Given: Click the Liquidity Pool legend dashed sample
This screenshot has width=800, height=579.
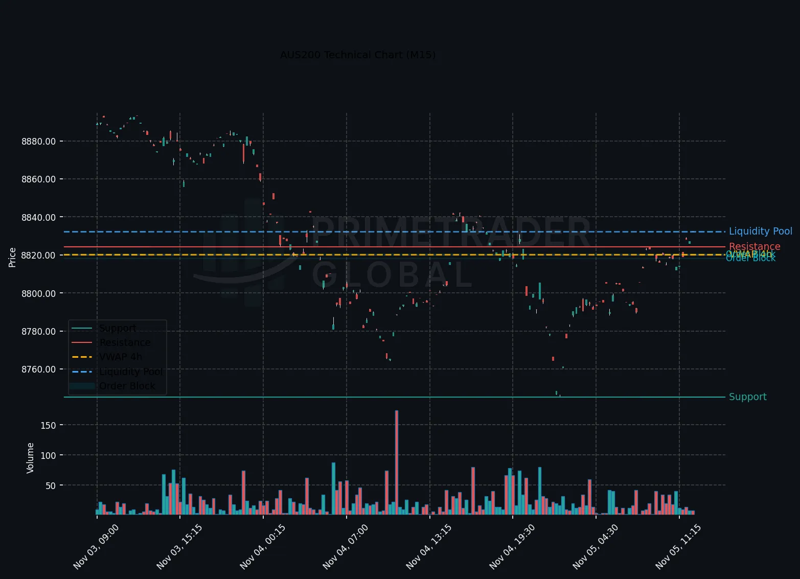Looking at the screenshot, I should 82,372.
